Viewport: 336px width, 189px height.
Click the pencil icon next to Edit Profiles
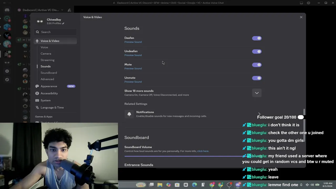63,23
